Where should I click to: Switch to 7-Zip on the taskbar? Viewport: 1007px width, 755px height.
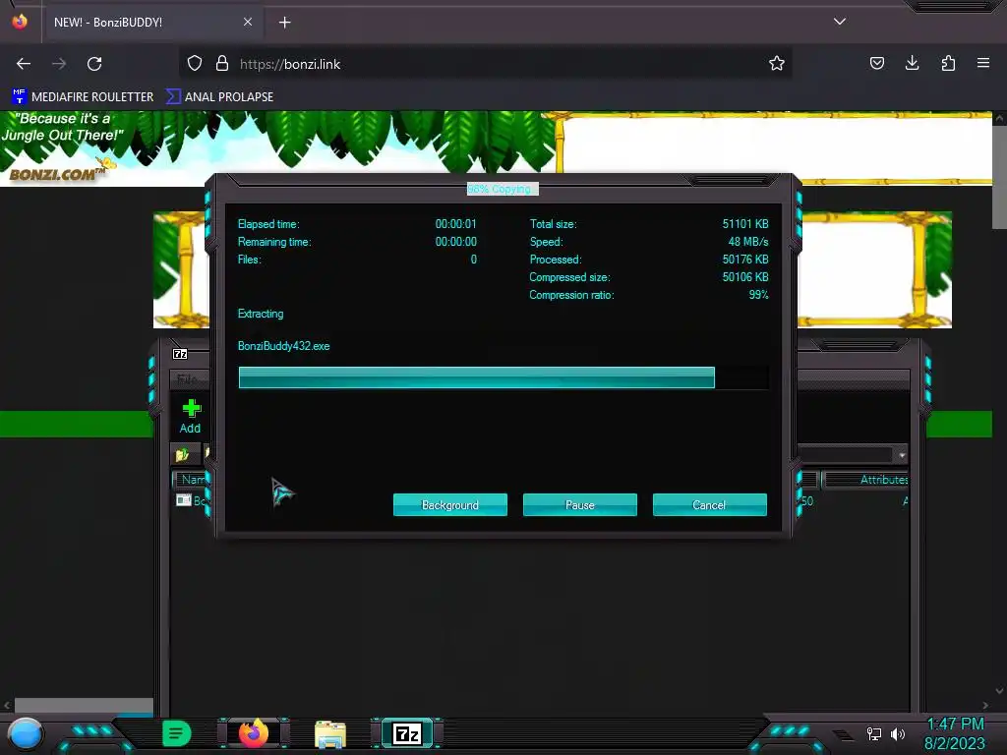407,733
